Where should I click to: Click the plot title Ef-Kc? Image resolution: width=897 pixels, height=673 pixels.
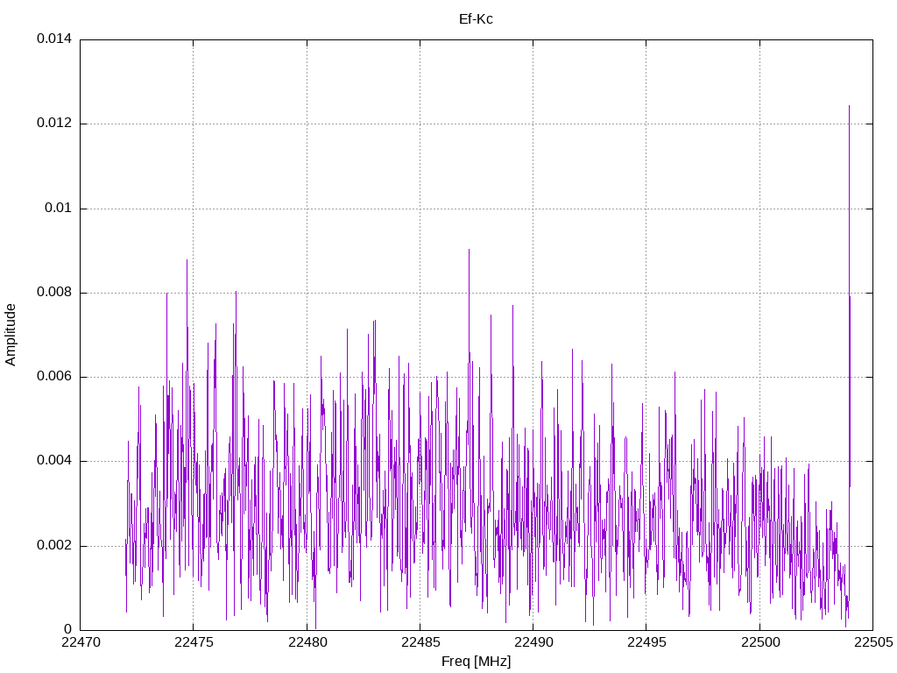point(476,18)
